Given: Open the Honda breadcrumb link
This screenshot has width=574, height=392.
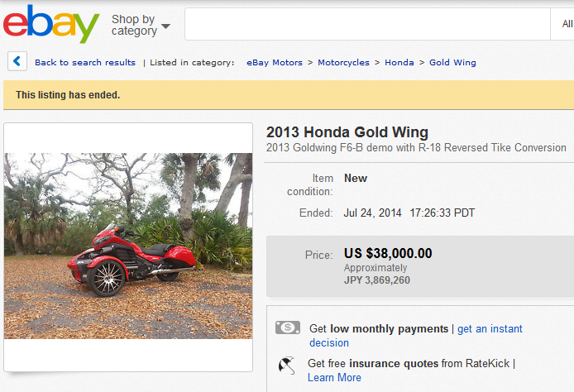Looking at the screenshot, I should pyautogui.click(x=399, y=63).
